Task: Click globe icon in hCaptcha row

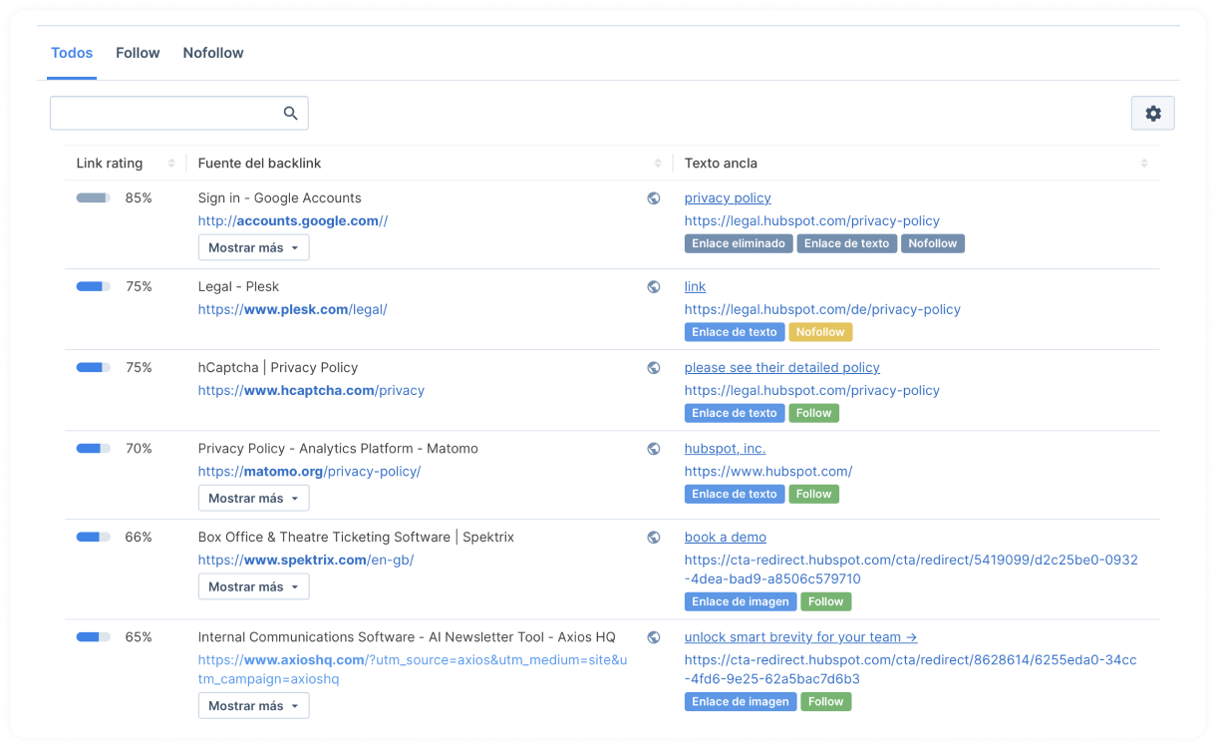Action: (654, 368)
